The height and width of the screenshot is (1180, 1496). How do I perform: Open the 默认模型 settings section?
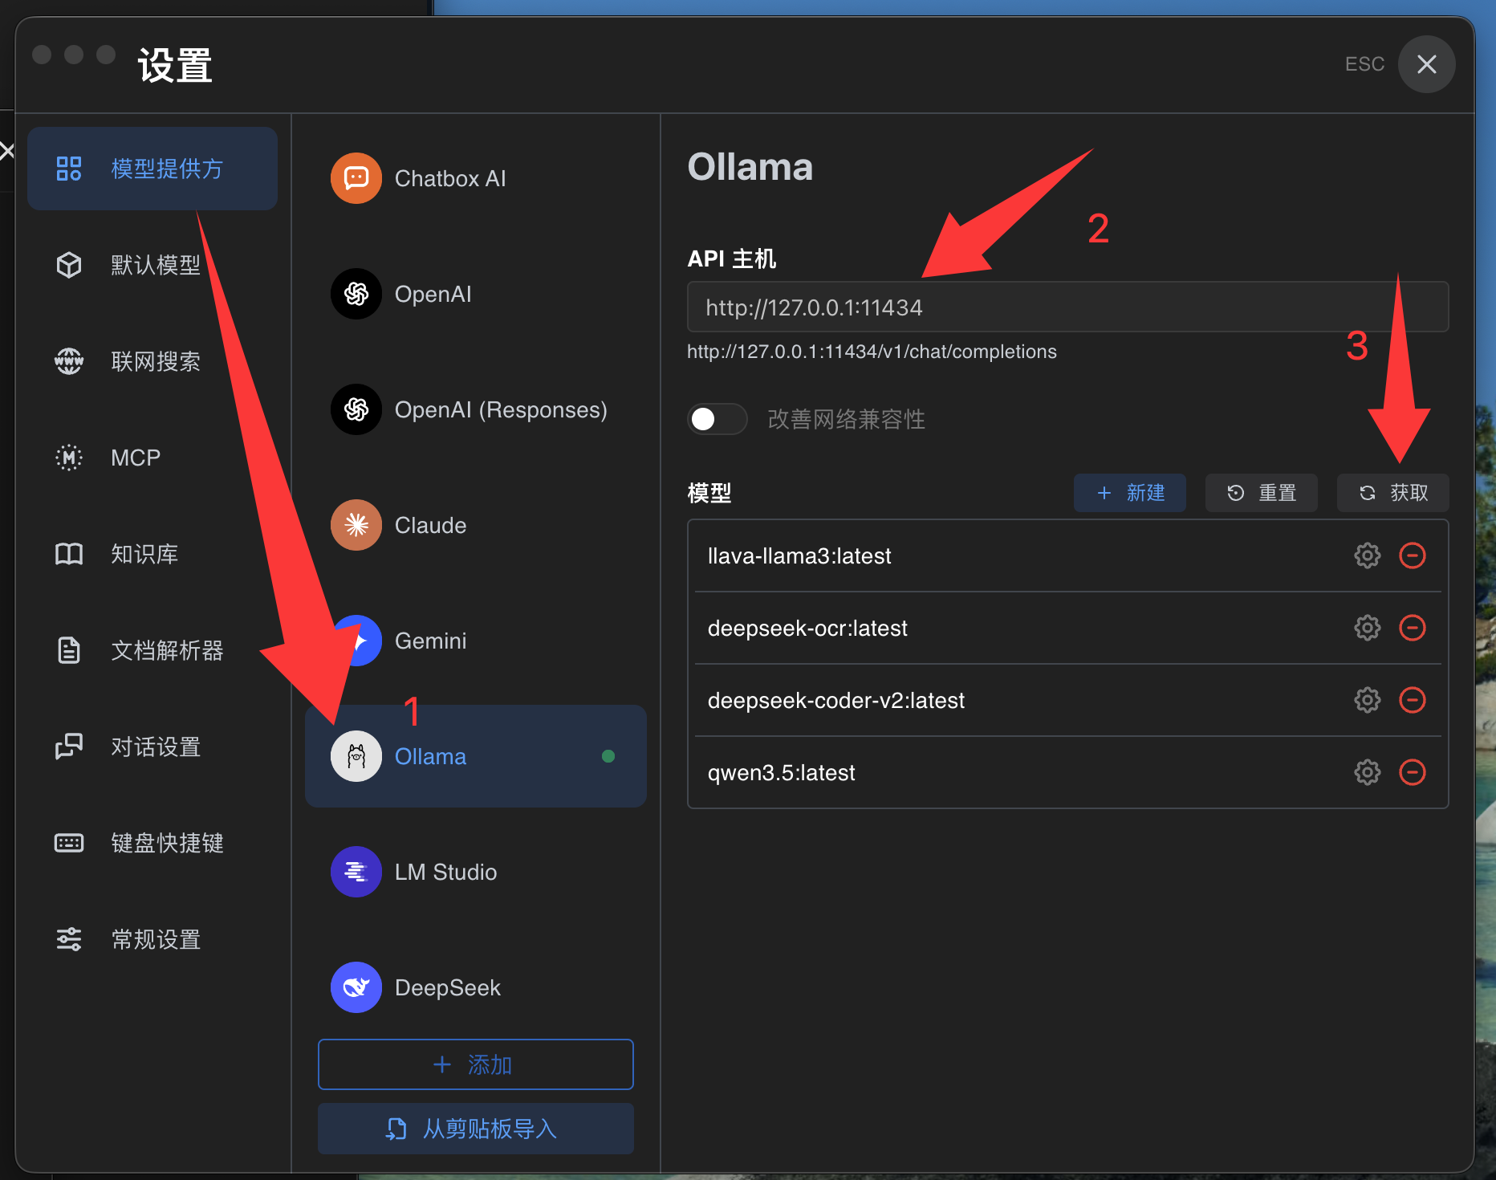coord(152,265)
